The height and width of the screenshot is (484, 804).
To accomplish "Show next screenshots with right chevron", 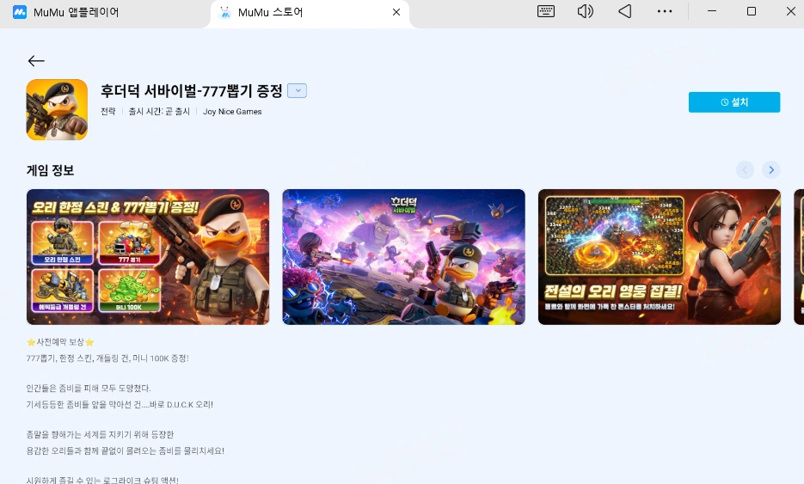I will pyautogui.click(x=771, y=169).
